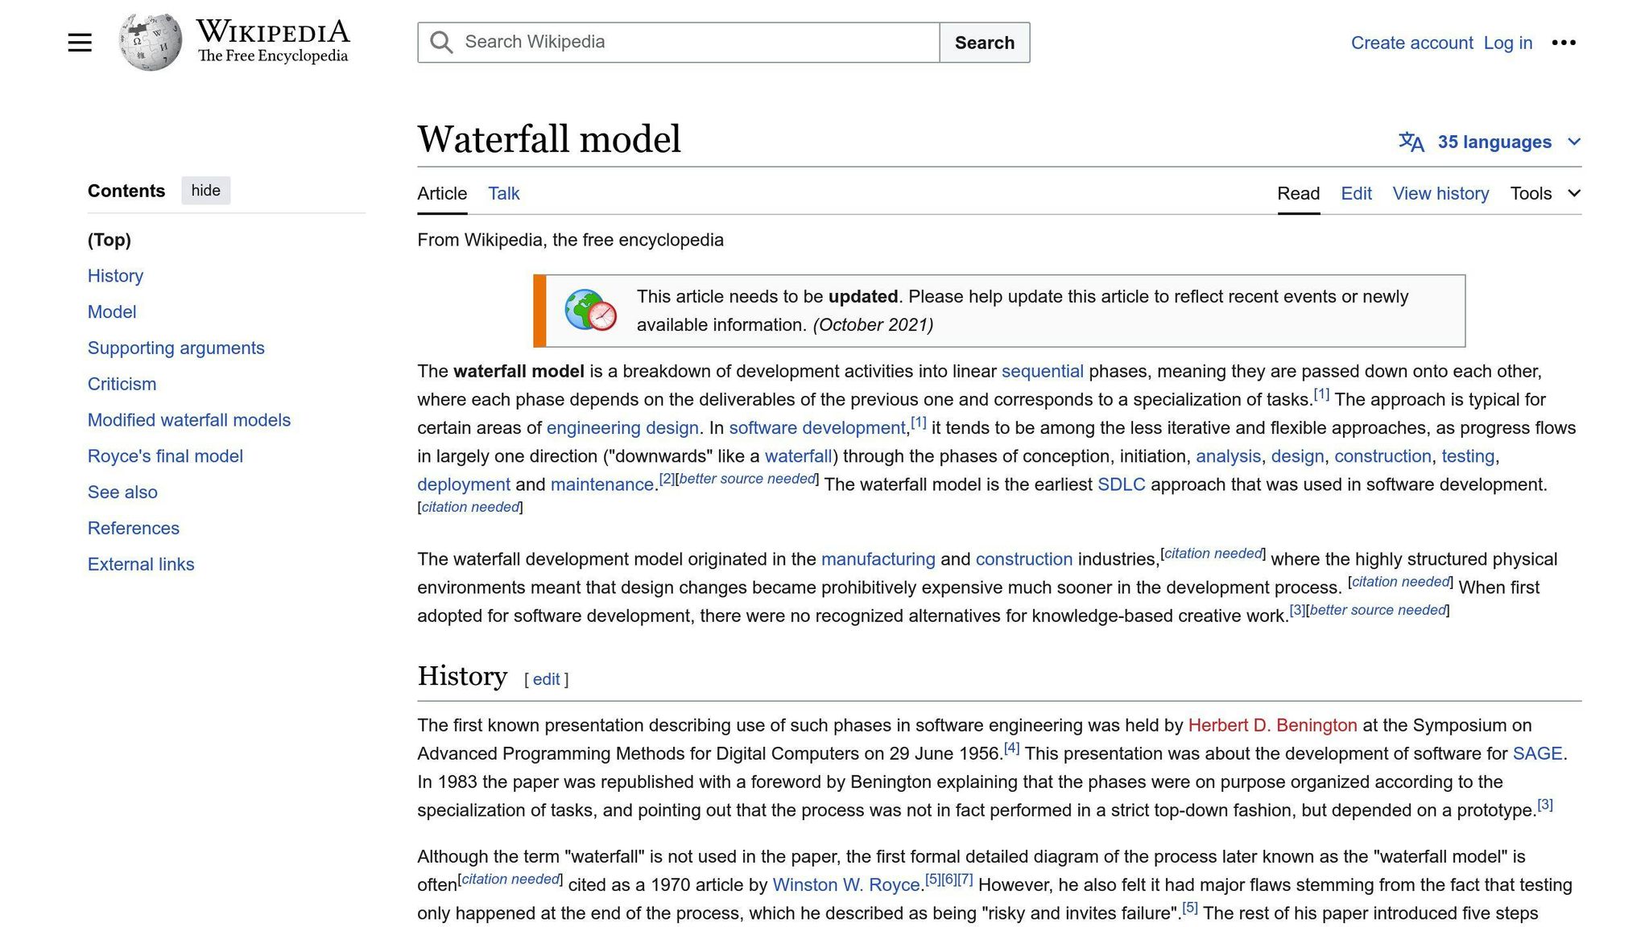
Task: Expand the Tools dropdown menu
Action: tap(1545, 194)
